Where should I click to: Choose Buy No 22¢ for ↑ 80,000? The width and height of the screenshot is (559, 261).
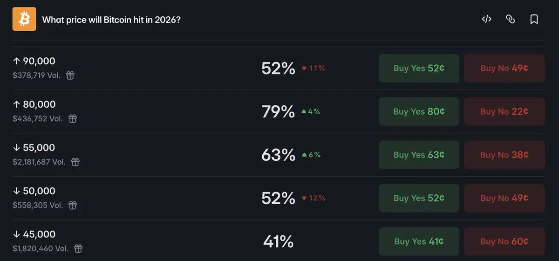point(504,112)
